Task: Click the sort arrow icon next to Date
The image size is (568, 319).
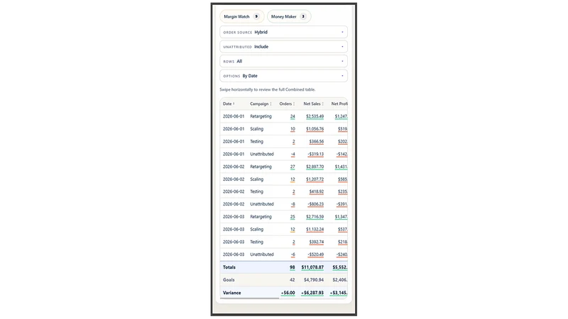Action: tap(234, 103)
